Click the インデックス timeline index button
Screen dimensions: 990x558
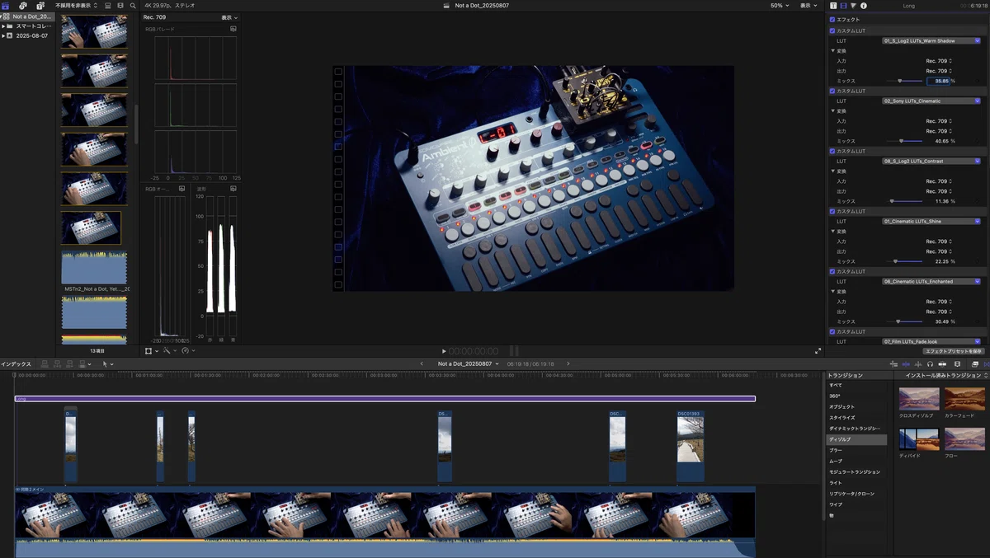pos(16,363)
